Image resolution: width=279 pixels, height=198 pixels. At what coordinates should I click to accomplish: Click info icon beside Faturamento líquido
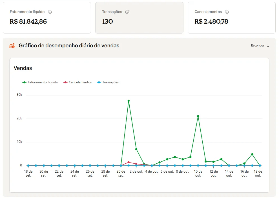point(50,12)
